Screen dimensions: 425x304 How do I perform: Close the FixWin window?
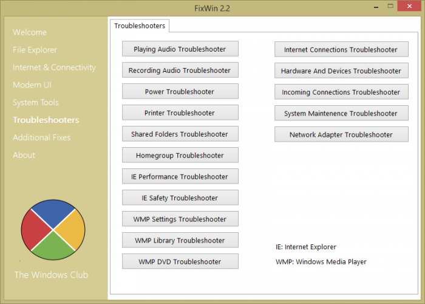coord(409,6)
